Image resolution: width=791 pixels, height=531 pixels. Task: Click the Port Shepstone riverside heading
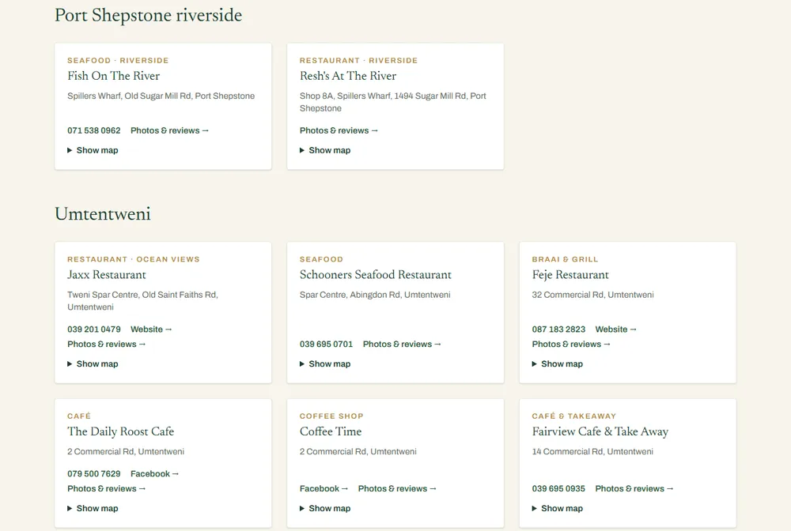tap(149, 15)
